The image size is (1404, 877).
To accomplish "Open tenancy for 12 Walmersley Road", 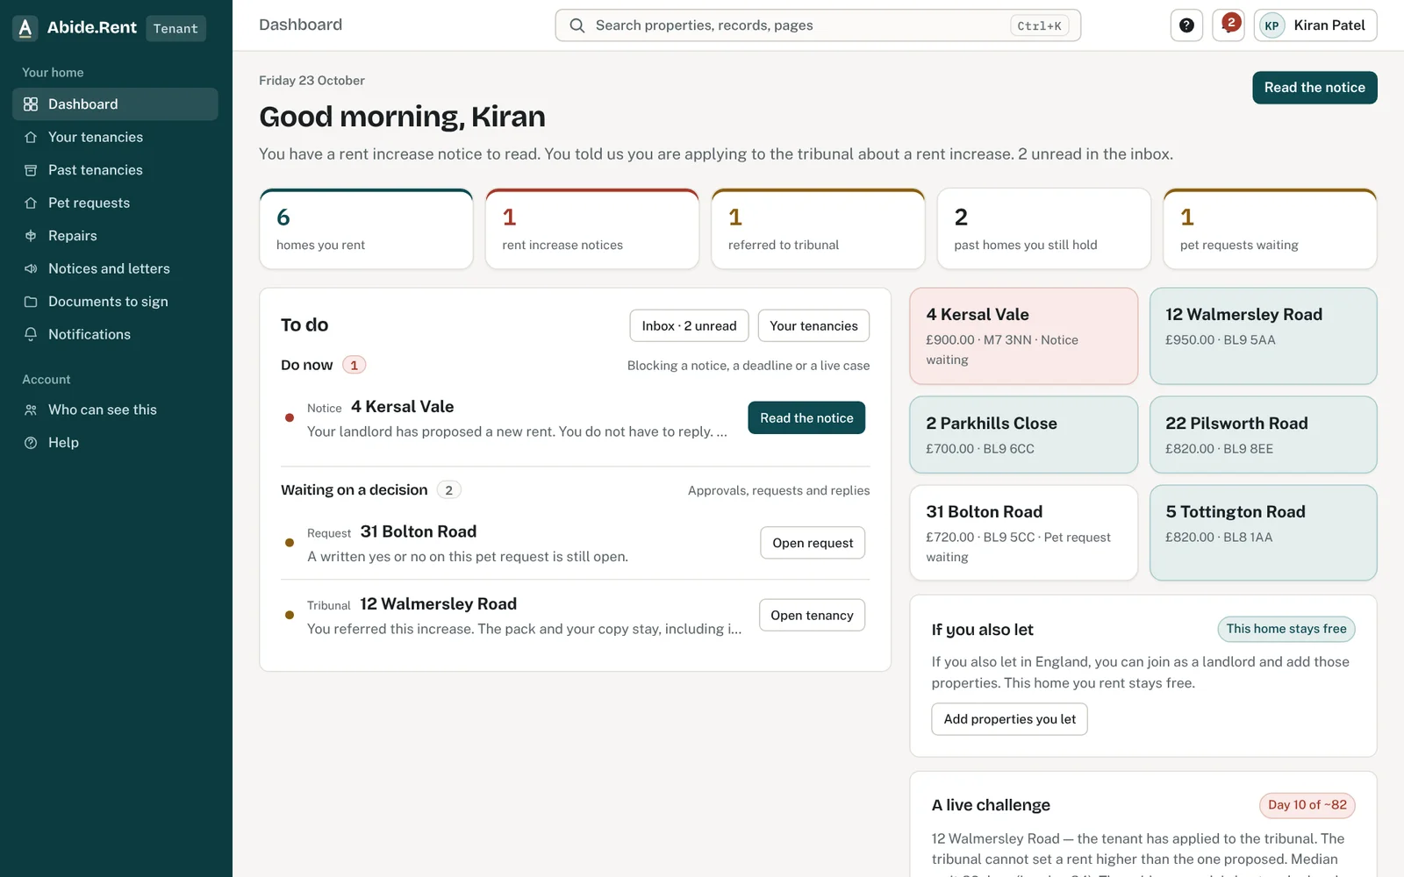I will [812, 616].
